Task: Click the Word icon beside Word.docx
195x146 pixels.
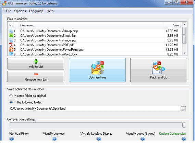Action: (11, 54)
